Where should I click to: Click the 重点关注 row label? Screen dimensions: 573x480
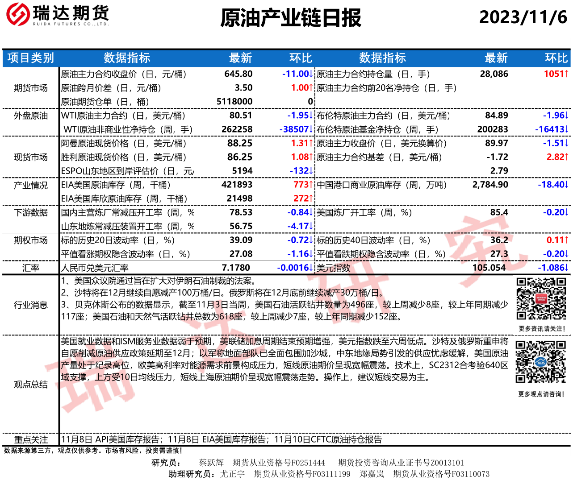point(30,440)
